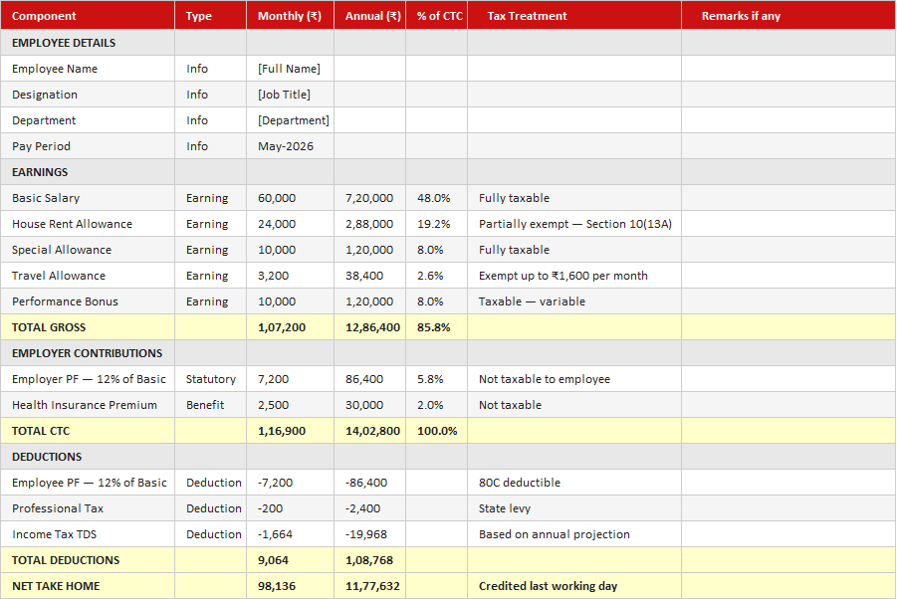
Task: Click the Type column header
Action: 210,16
